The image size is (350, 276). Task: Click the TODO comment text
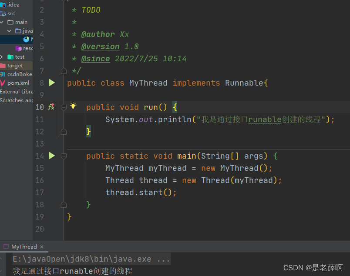tap(91, 10)
